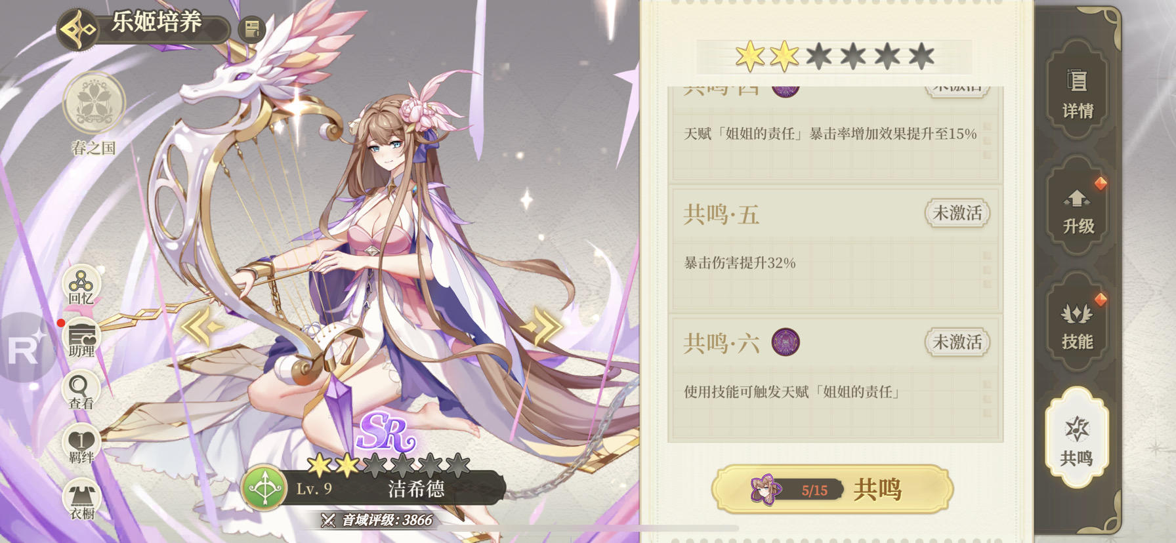
Task: Open the notes icon next to title
Action: (x=251, y=30)
